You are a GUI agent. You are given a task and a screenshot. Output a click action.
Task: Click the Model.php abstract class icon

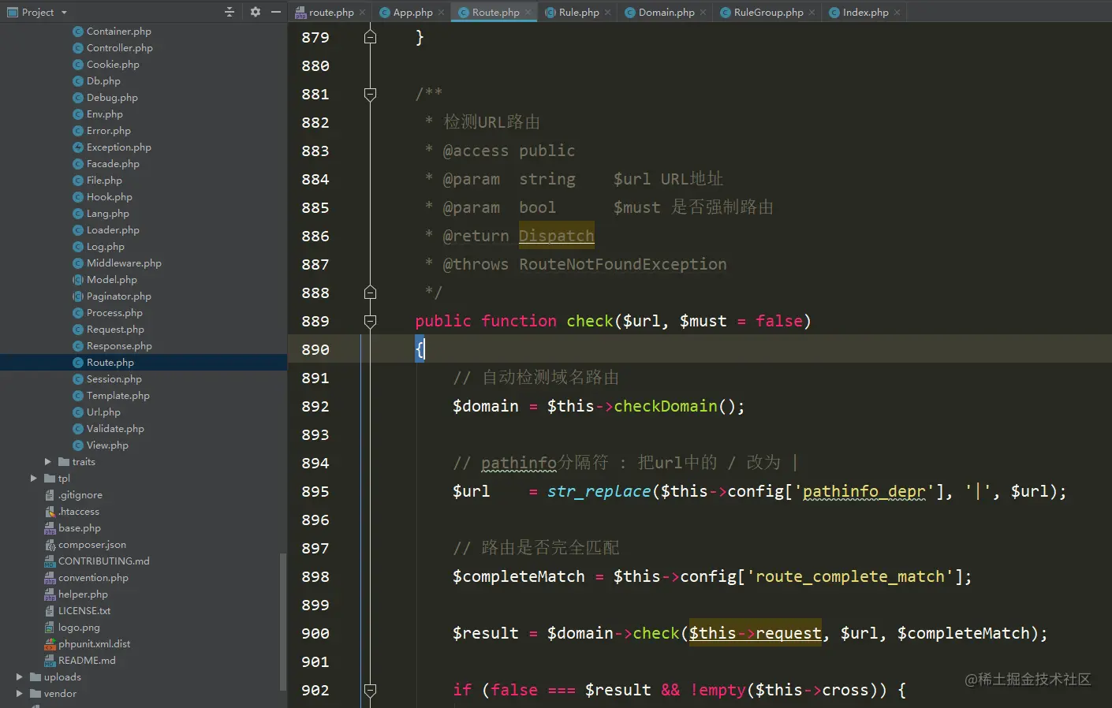pos(78,280)
